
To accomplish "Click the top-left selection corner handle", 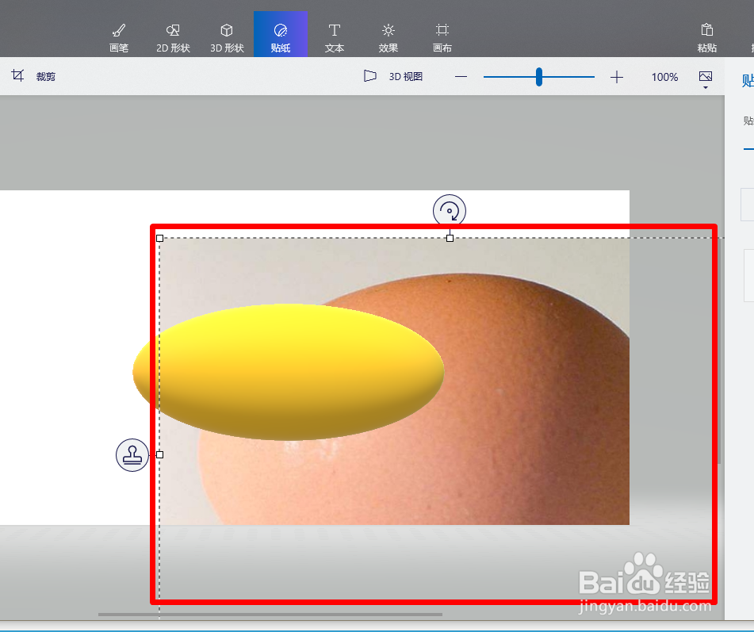I will point(159,238).
